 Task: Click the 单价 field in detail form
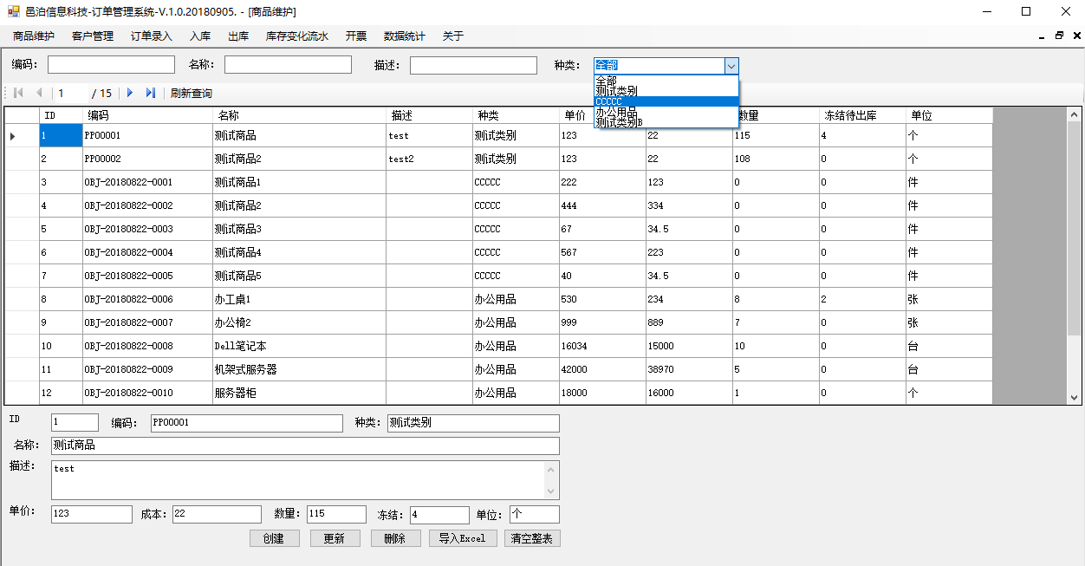pos(92,514)
